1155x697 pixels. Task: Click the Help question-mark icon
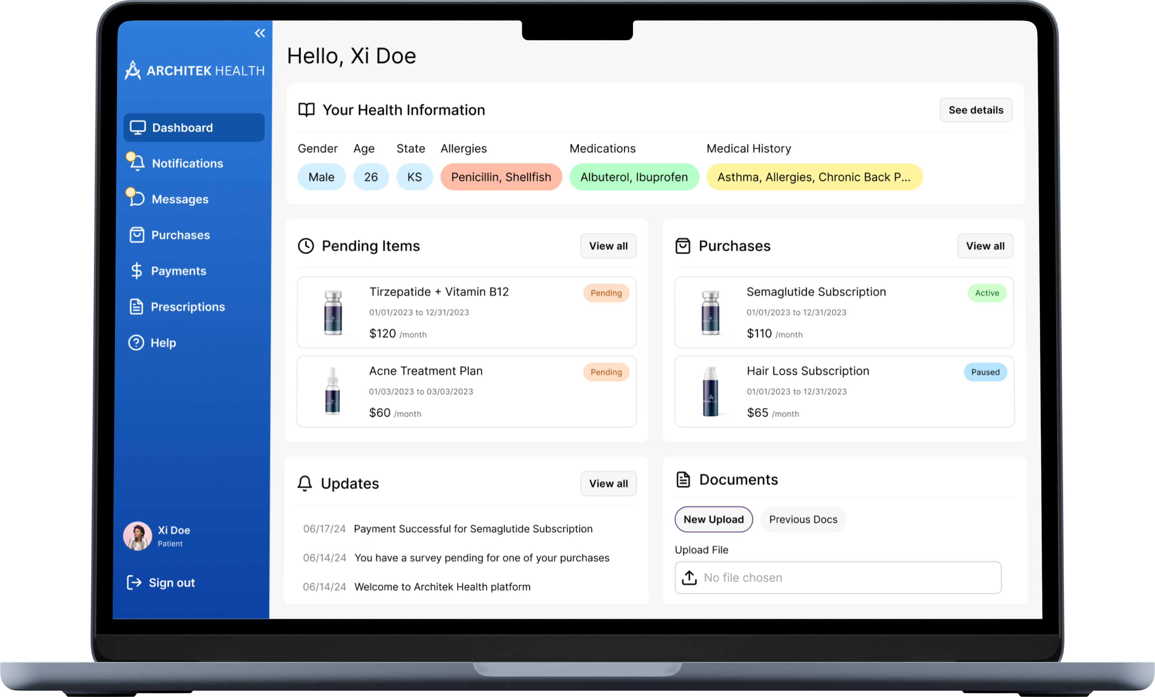coord(136,343)
